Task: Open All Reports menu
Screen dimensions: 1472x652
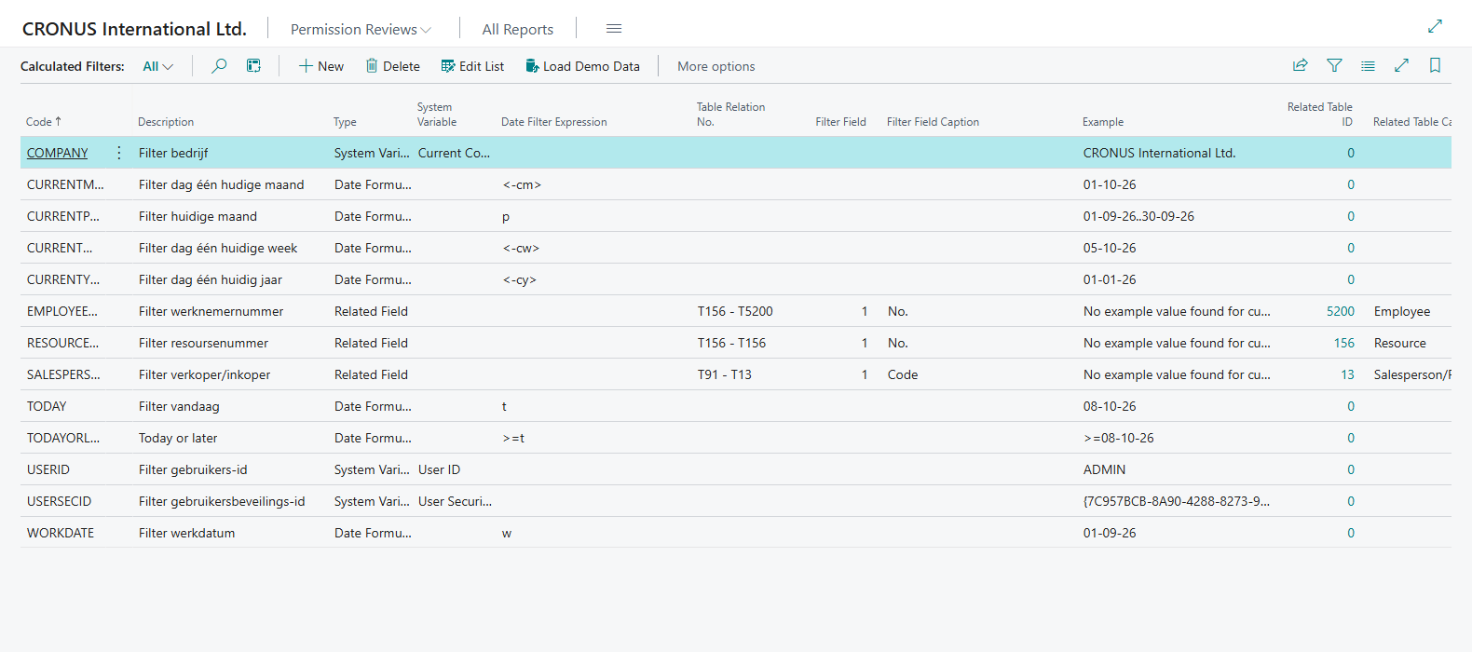Action: [x=518, y=30]
